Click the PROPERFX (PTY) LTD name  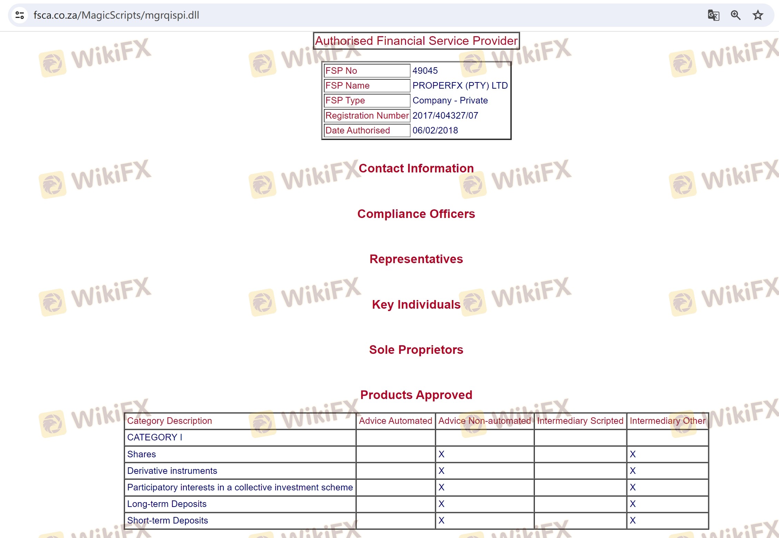[460, 86]
